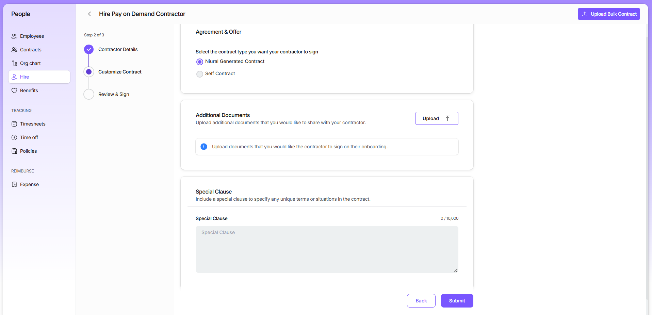Click the Review & Sign step label
The width and height of the screenshot is (652, 315).
tap(114, 94)
